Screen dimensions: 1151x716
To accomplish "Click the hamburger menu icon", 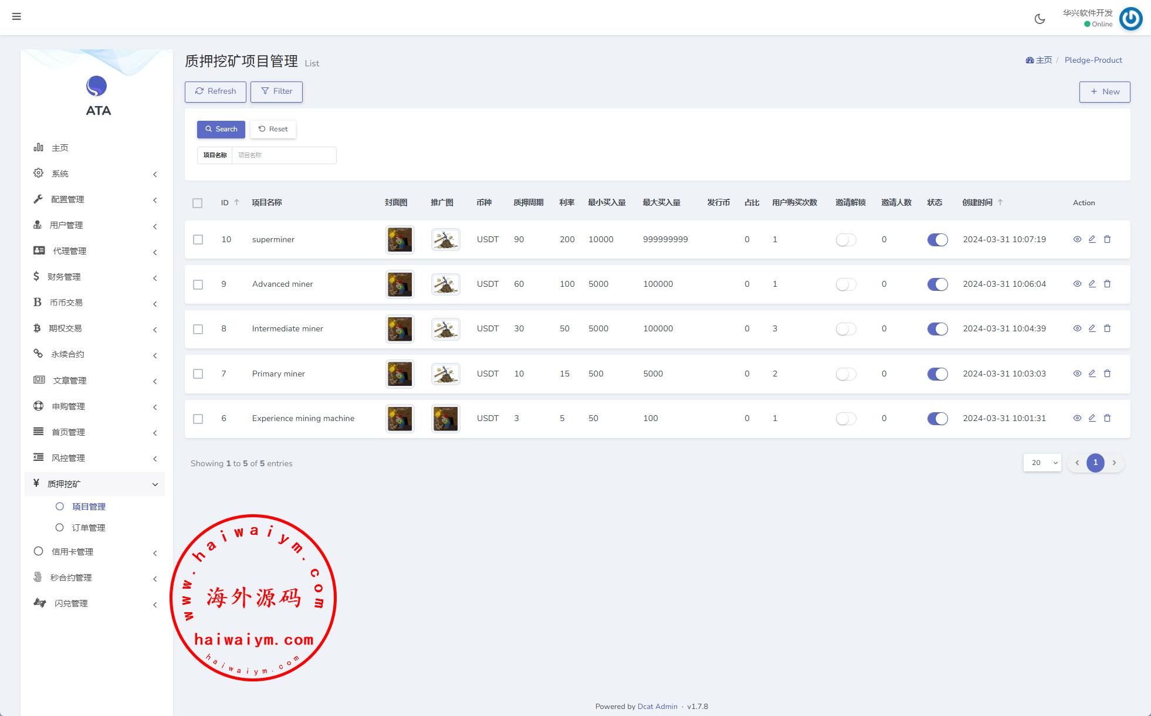I will [16, 16].
